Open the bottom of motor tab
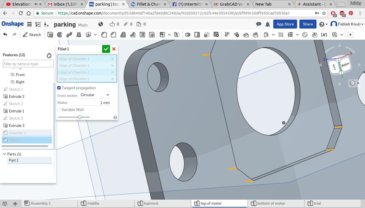The height and width of the screenshot is (208, 365). tap(271, 203)
